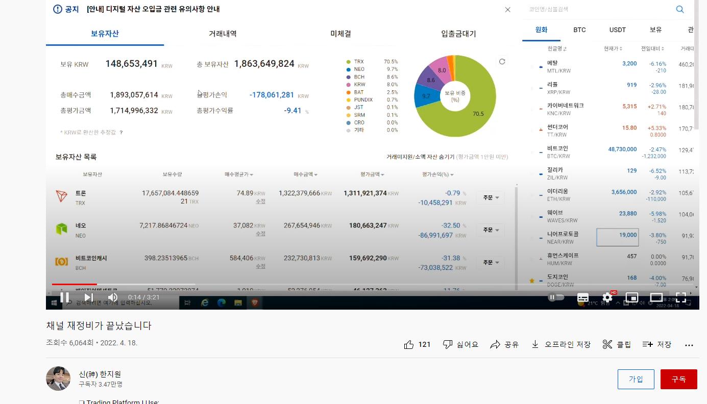Click the blue NEO legend dot
This screenshot has width=707, height=404.
coord(348,69)
